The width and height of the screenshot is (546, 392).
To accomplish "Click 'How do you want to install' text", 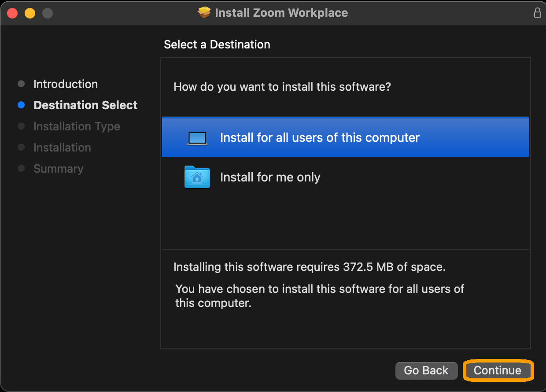I will pos(282,87).
